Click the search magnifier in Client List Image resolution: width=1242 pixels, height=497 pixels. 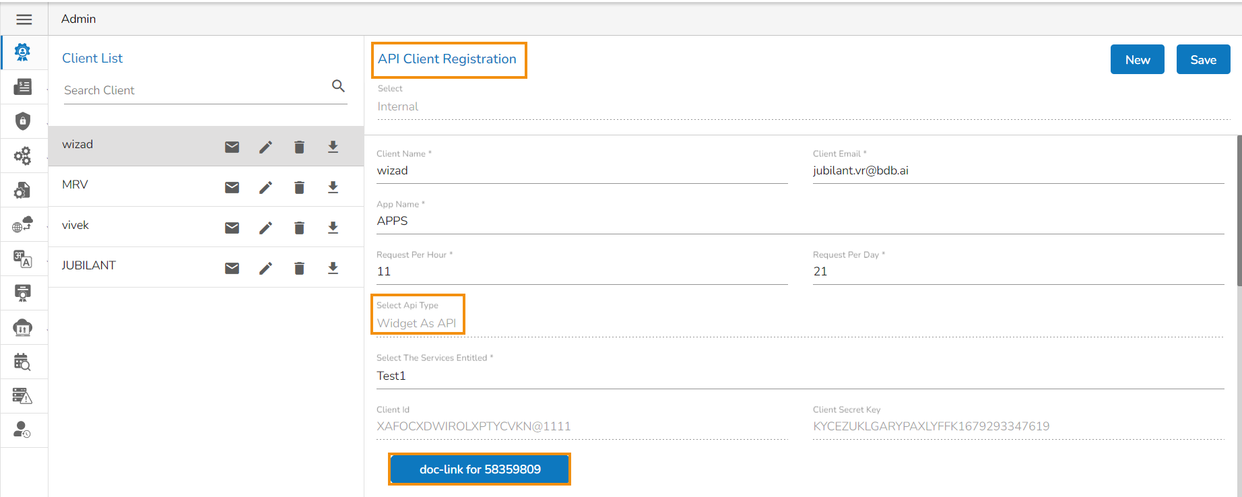pyautogui.click(x=338, y=86)
